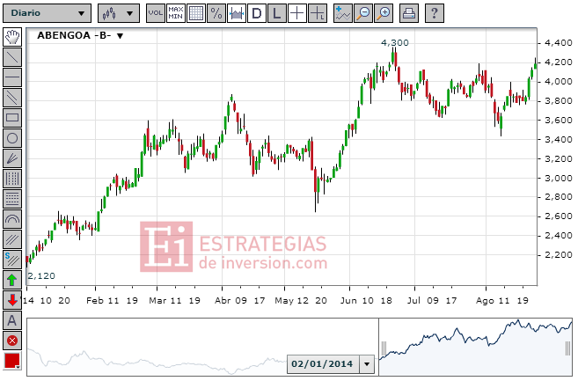
Task: Toggle the chart grid button
Action: pos(196,13)
